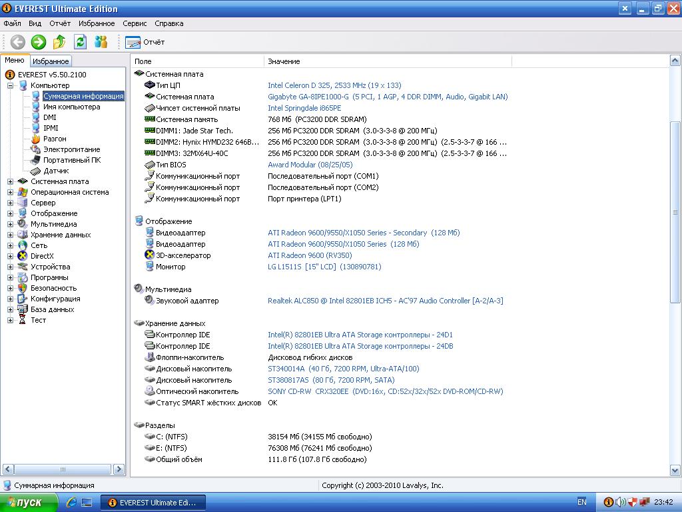Click the vertical scrollbar down arrow
The width and height of the screenshot is (682, 512).
[675, 470]
